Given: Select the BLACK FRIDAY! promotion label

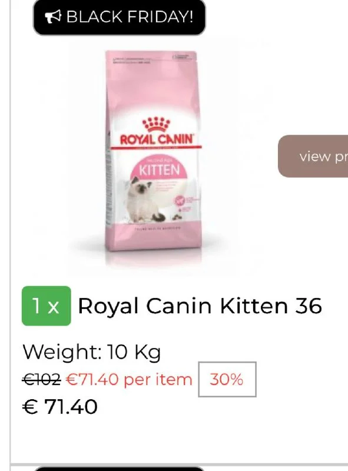Looking at the screenshot, I should click(x=120, y=17).
